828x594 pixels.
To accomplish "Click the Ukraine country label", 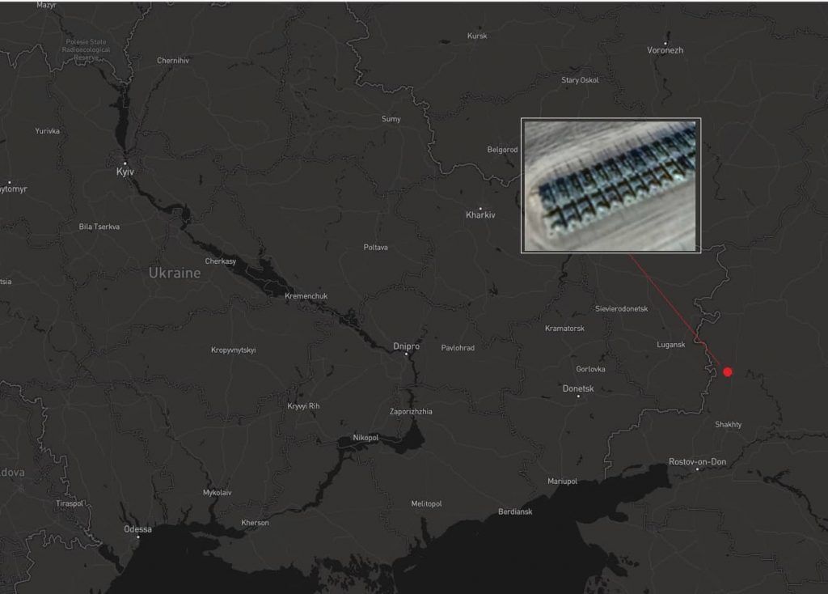I will tap(174, 274).
